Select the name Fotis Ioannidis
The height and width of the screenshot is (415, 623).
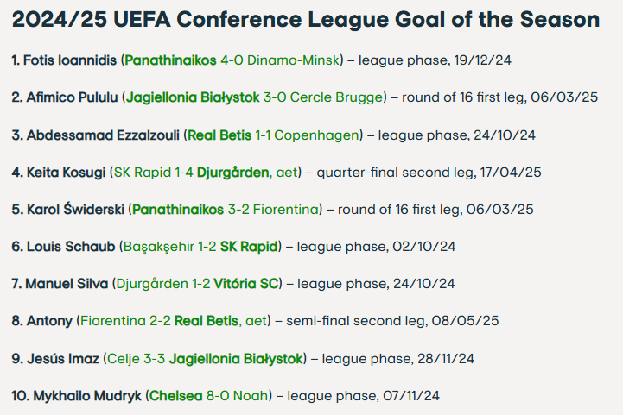70,60
